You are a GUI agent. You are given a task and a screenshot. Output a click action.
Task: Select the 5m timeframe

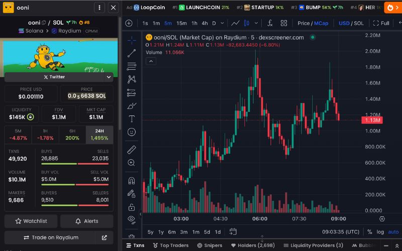(168, 23)
